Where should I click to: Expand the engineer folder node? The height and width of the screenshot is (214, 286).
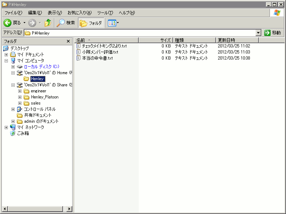pos(20,91)
